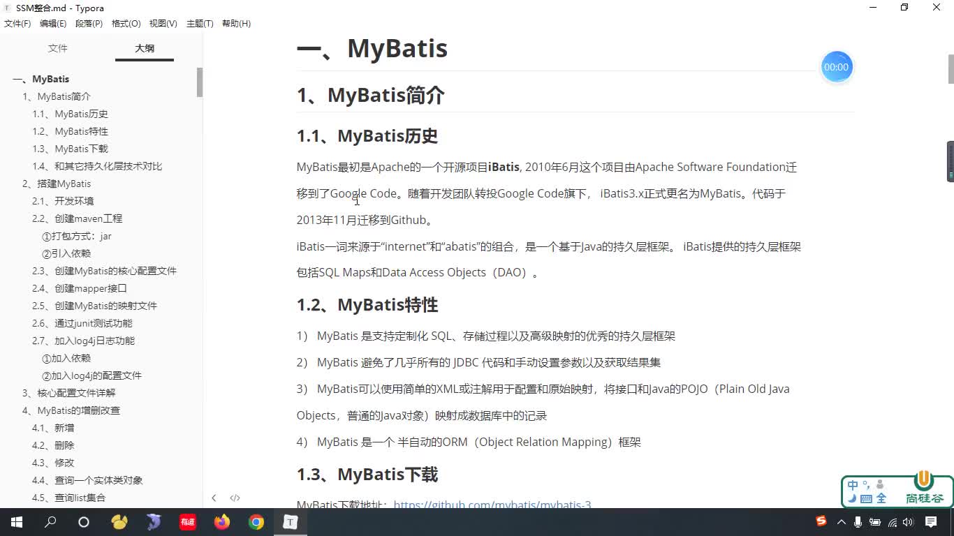Open the 主题(T) menu
Viewport: 954px width, 536px height.
(x=200, y=24)
